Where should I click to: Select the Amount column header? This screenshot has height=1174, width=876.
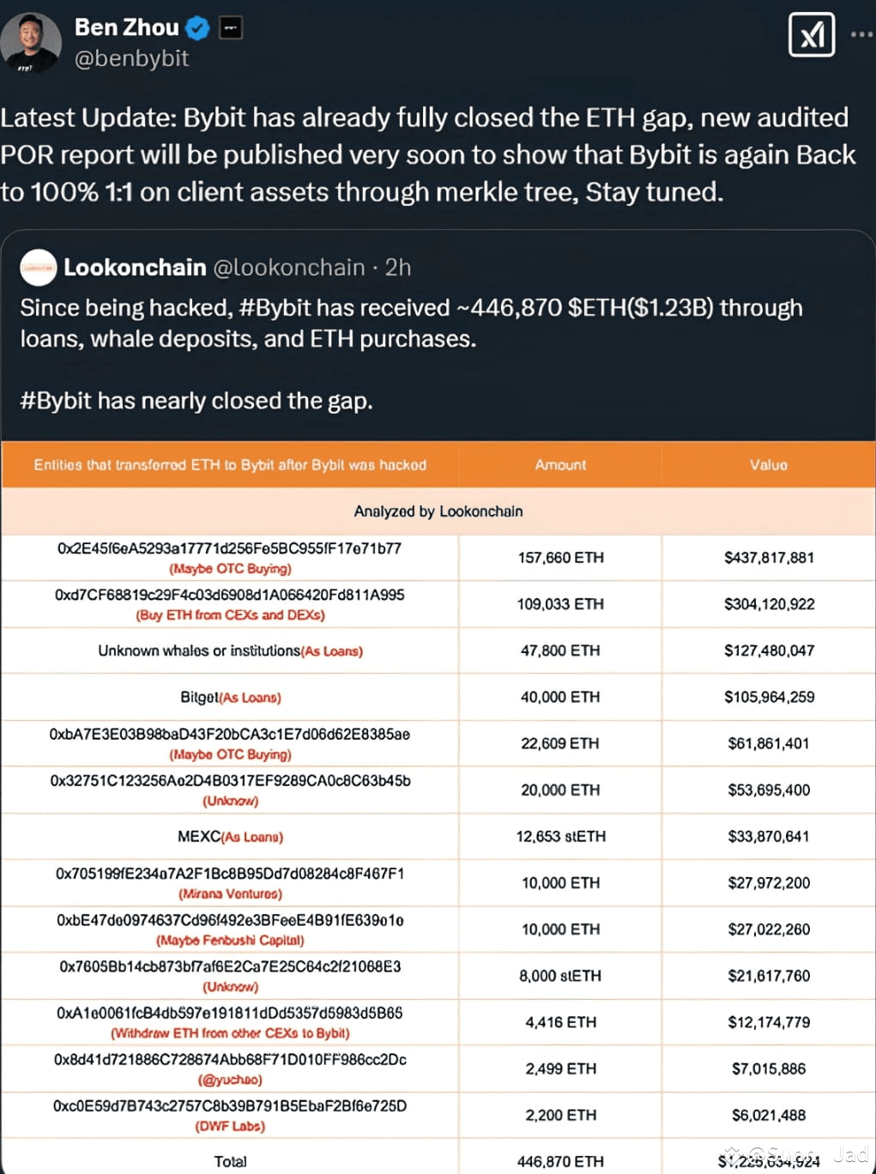(559, 464)
